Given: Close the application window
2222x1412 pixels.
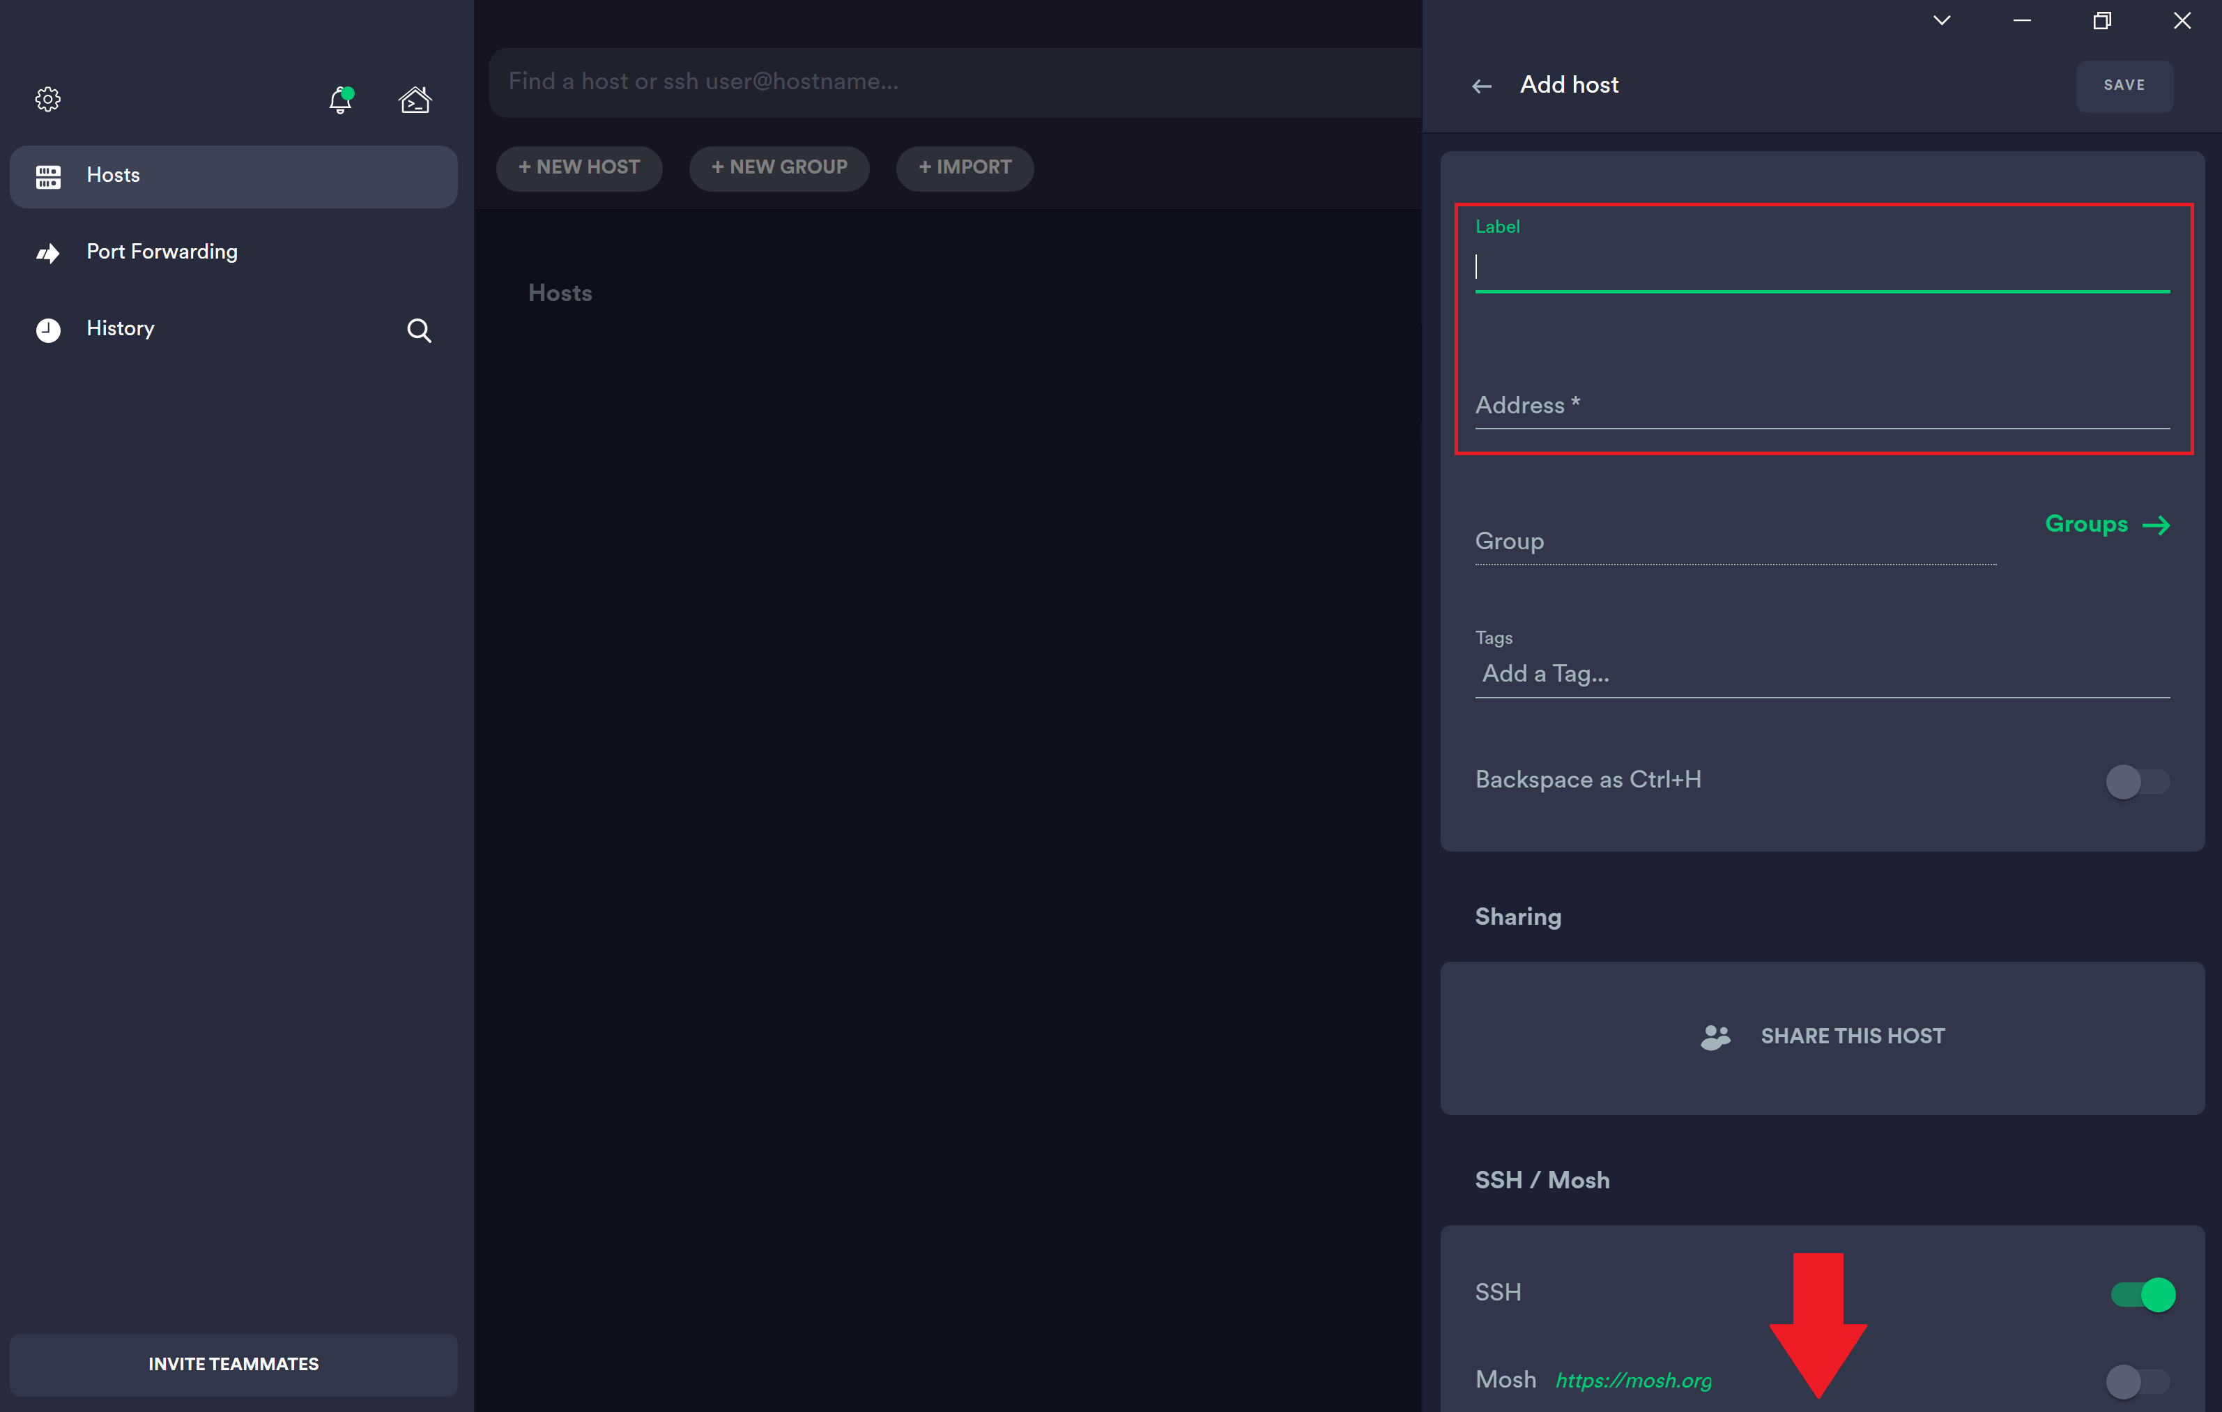Looking at the screenshot, I should point(2182,20).
